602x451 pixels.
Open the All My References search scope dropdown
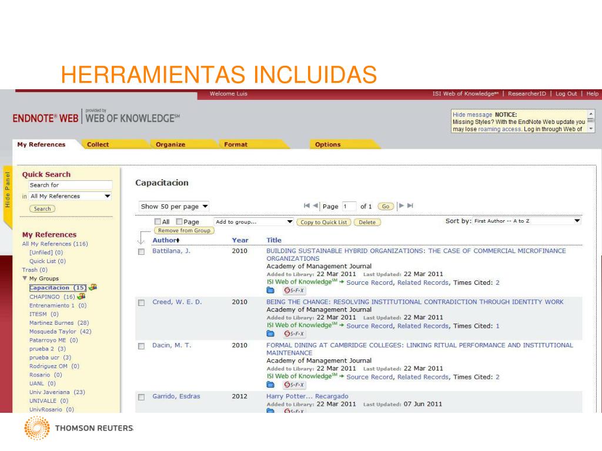click(x=71, y=196)
